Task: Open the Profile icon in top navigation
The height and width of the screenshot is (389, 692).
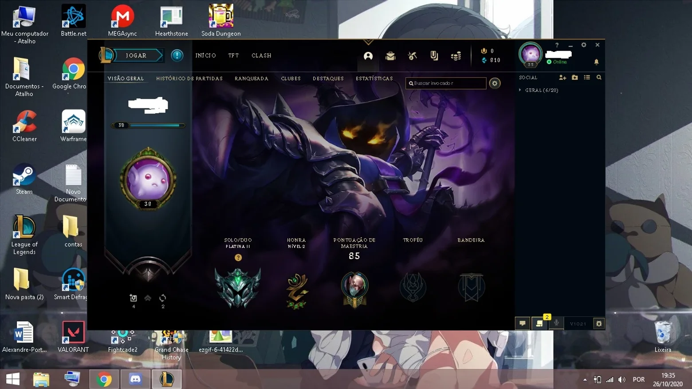Action: (x=368, y=56)
